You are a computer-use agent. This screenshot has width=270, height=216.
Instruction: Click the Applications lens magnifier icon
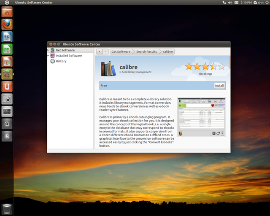(7, 124)
